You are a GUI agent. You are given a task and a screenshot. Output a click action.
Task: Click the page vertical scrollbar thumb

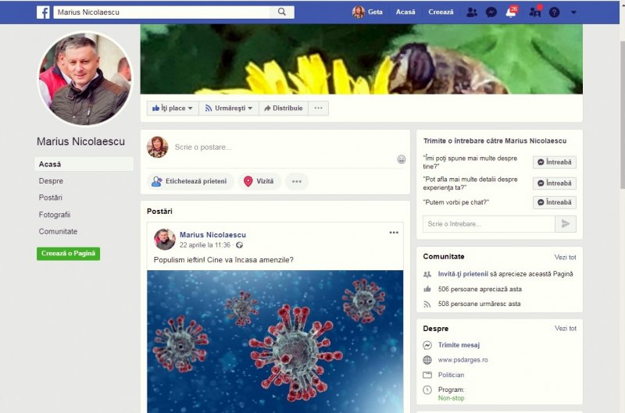point(622,113)
